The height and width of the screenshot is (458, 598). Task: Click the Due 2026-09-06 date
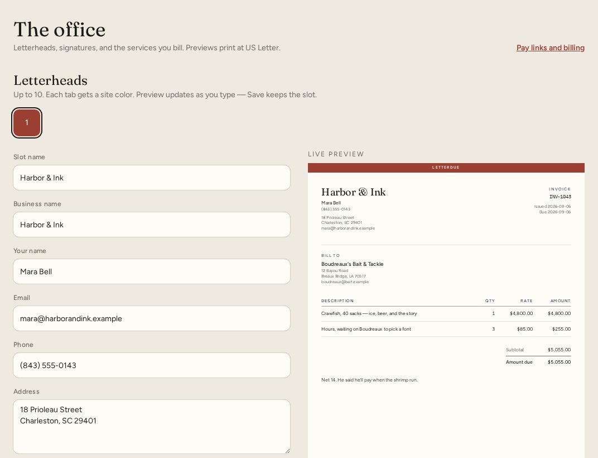555,212
